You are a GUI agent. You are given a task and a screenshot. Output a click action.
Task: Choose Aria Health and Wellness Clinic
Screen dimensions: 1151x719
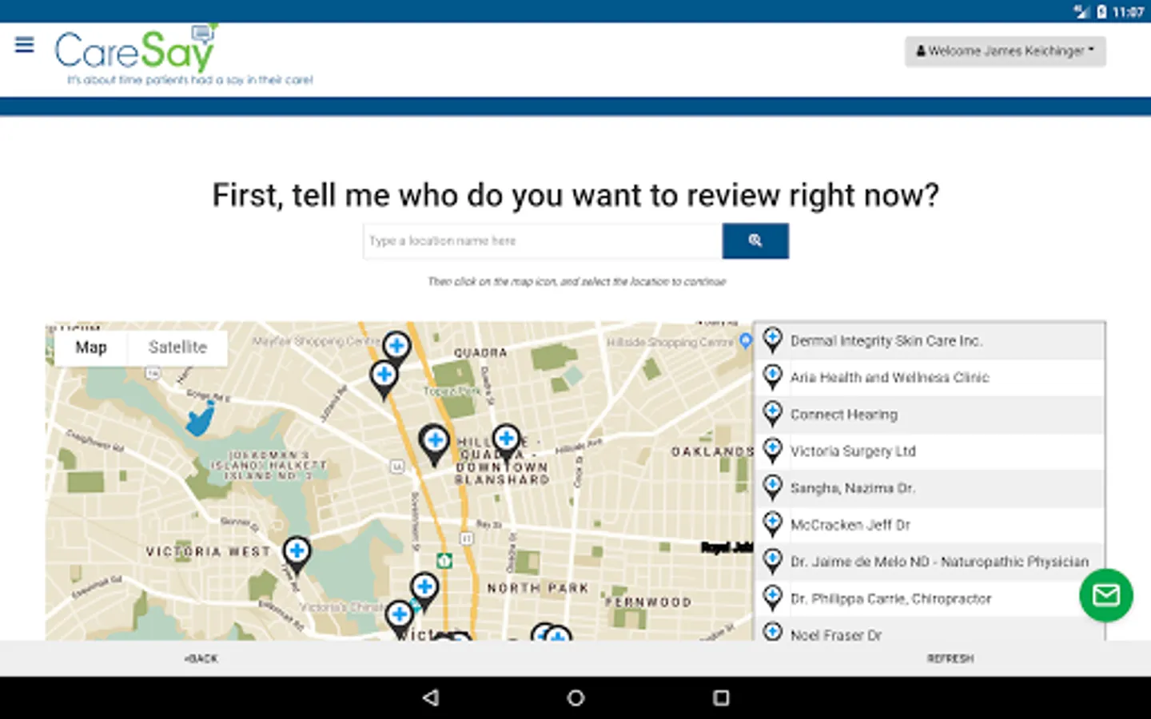pyautogui.click(x=930, y=378)
